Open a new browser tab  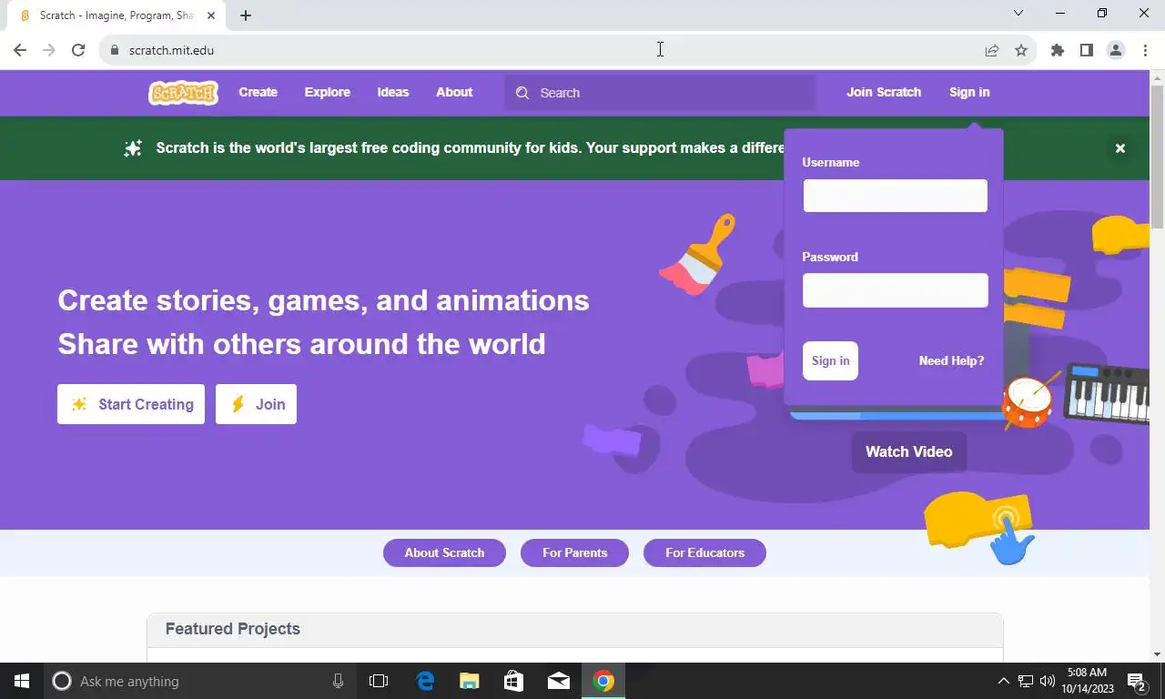(246, 15)
